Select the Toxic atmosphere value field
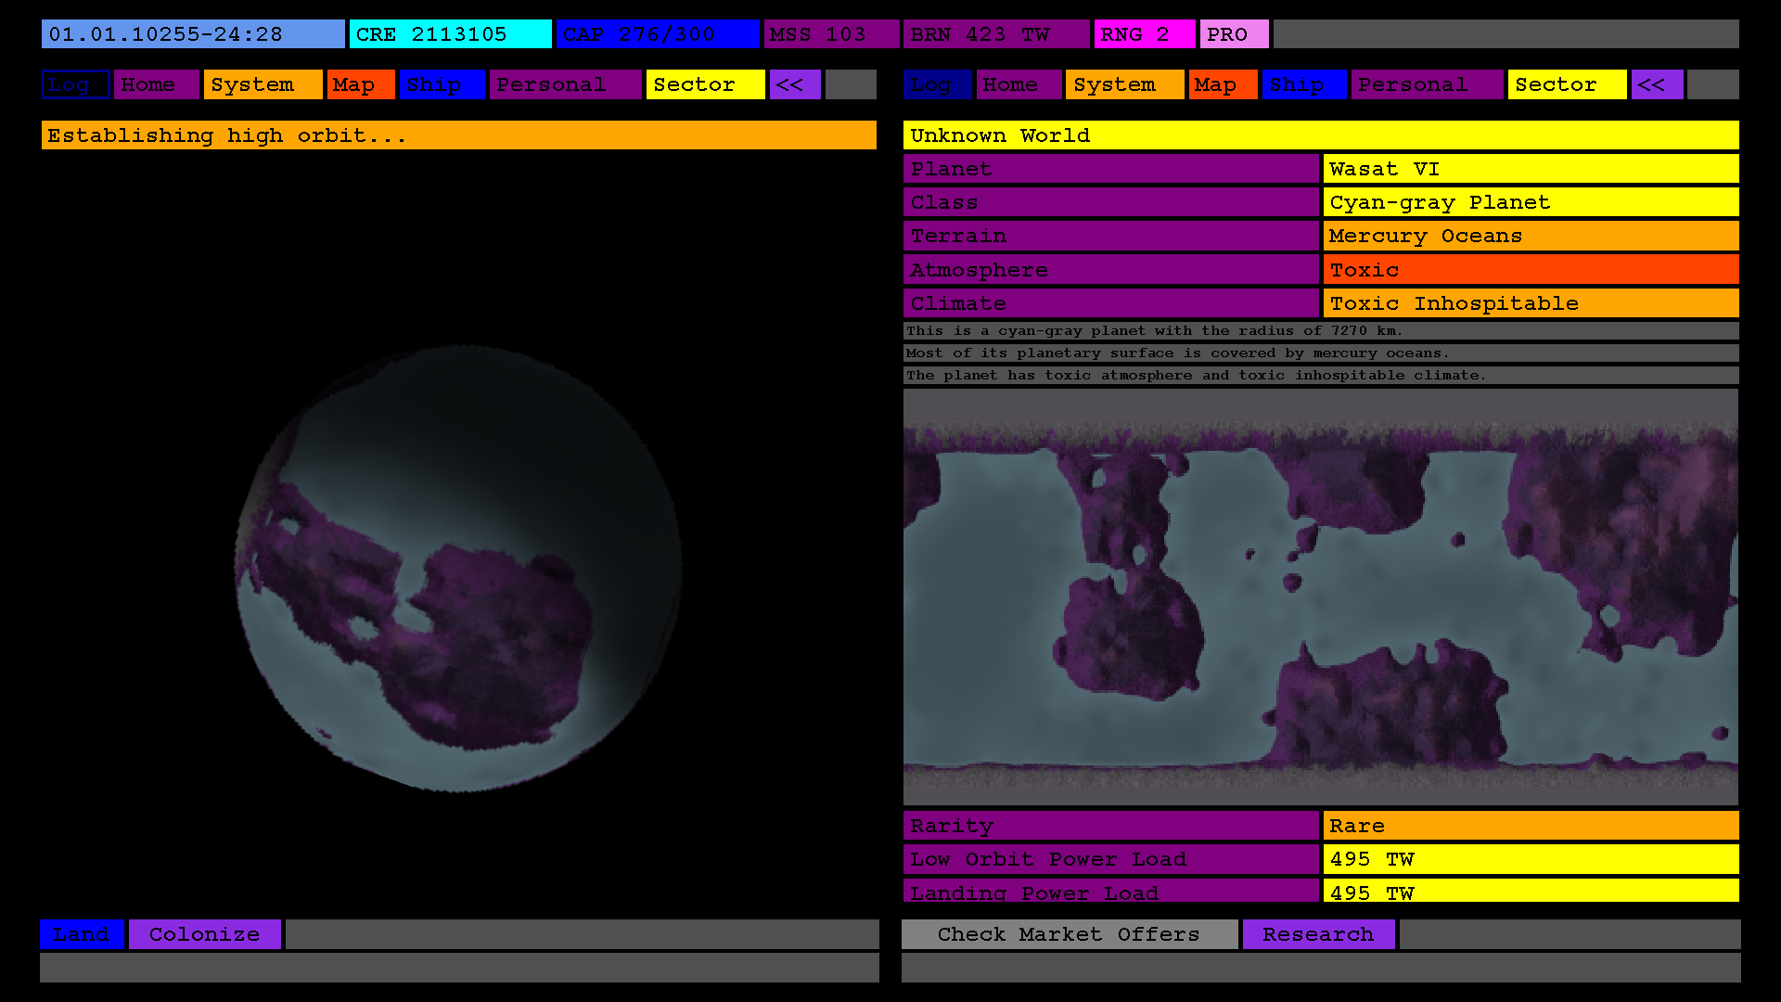 point(1531,270)
